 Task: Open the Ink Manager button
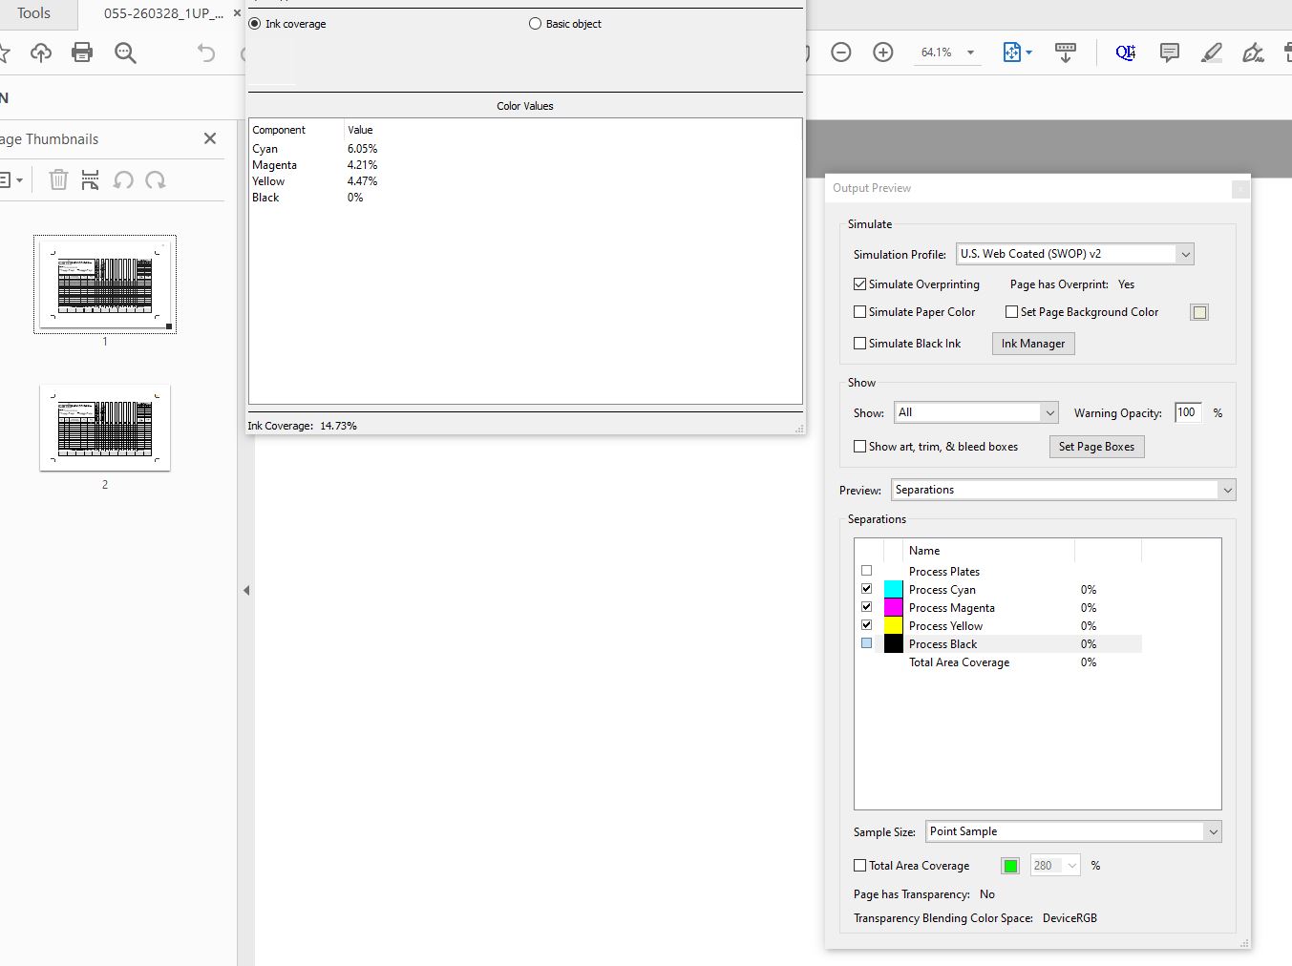[1032, 344]
